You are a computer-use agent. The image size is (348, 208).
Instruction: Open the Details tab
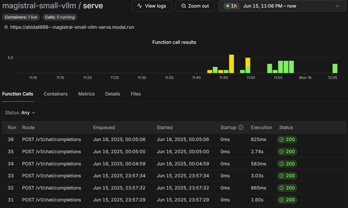point(113,94)
